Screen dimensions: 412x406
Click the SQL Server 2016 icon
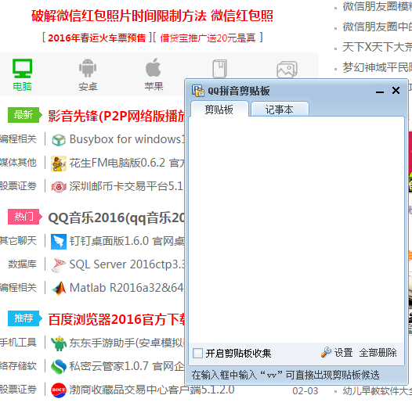click(59, 265)
